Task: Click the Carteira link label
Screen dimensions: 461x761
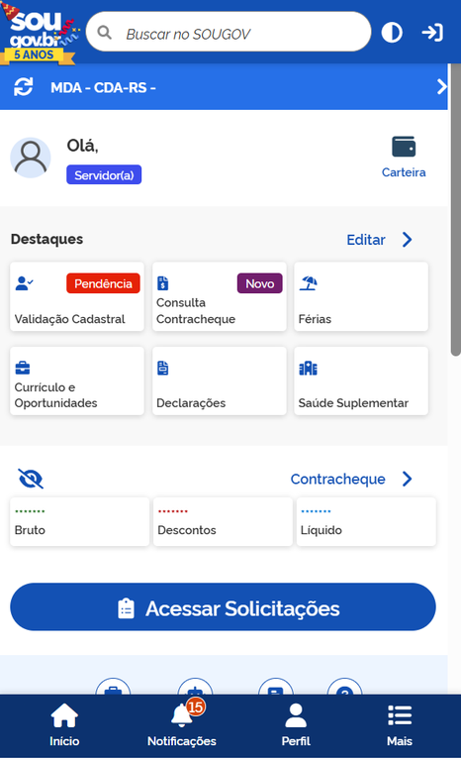Action: [404, 172]
